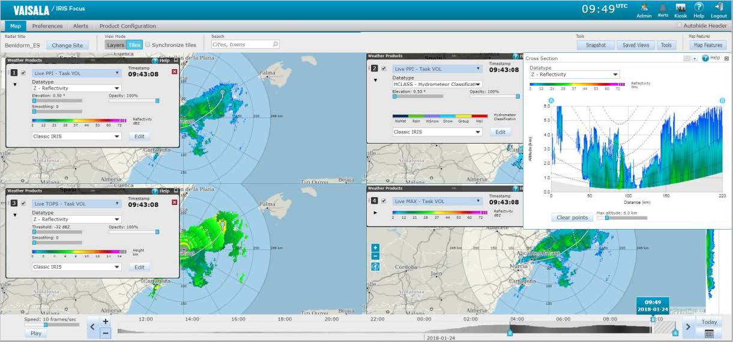Enable the Autohide Header checkbox
The width and height of the screenshot is (733, 342).
[680, 26]
